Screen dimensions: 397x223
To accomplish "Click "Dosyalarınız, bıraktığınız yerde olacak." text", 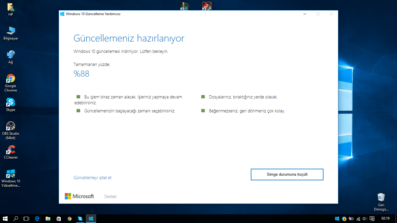I will [243, 97].
